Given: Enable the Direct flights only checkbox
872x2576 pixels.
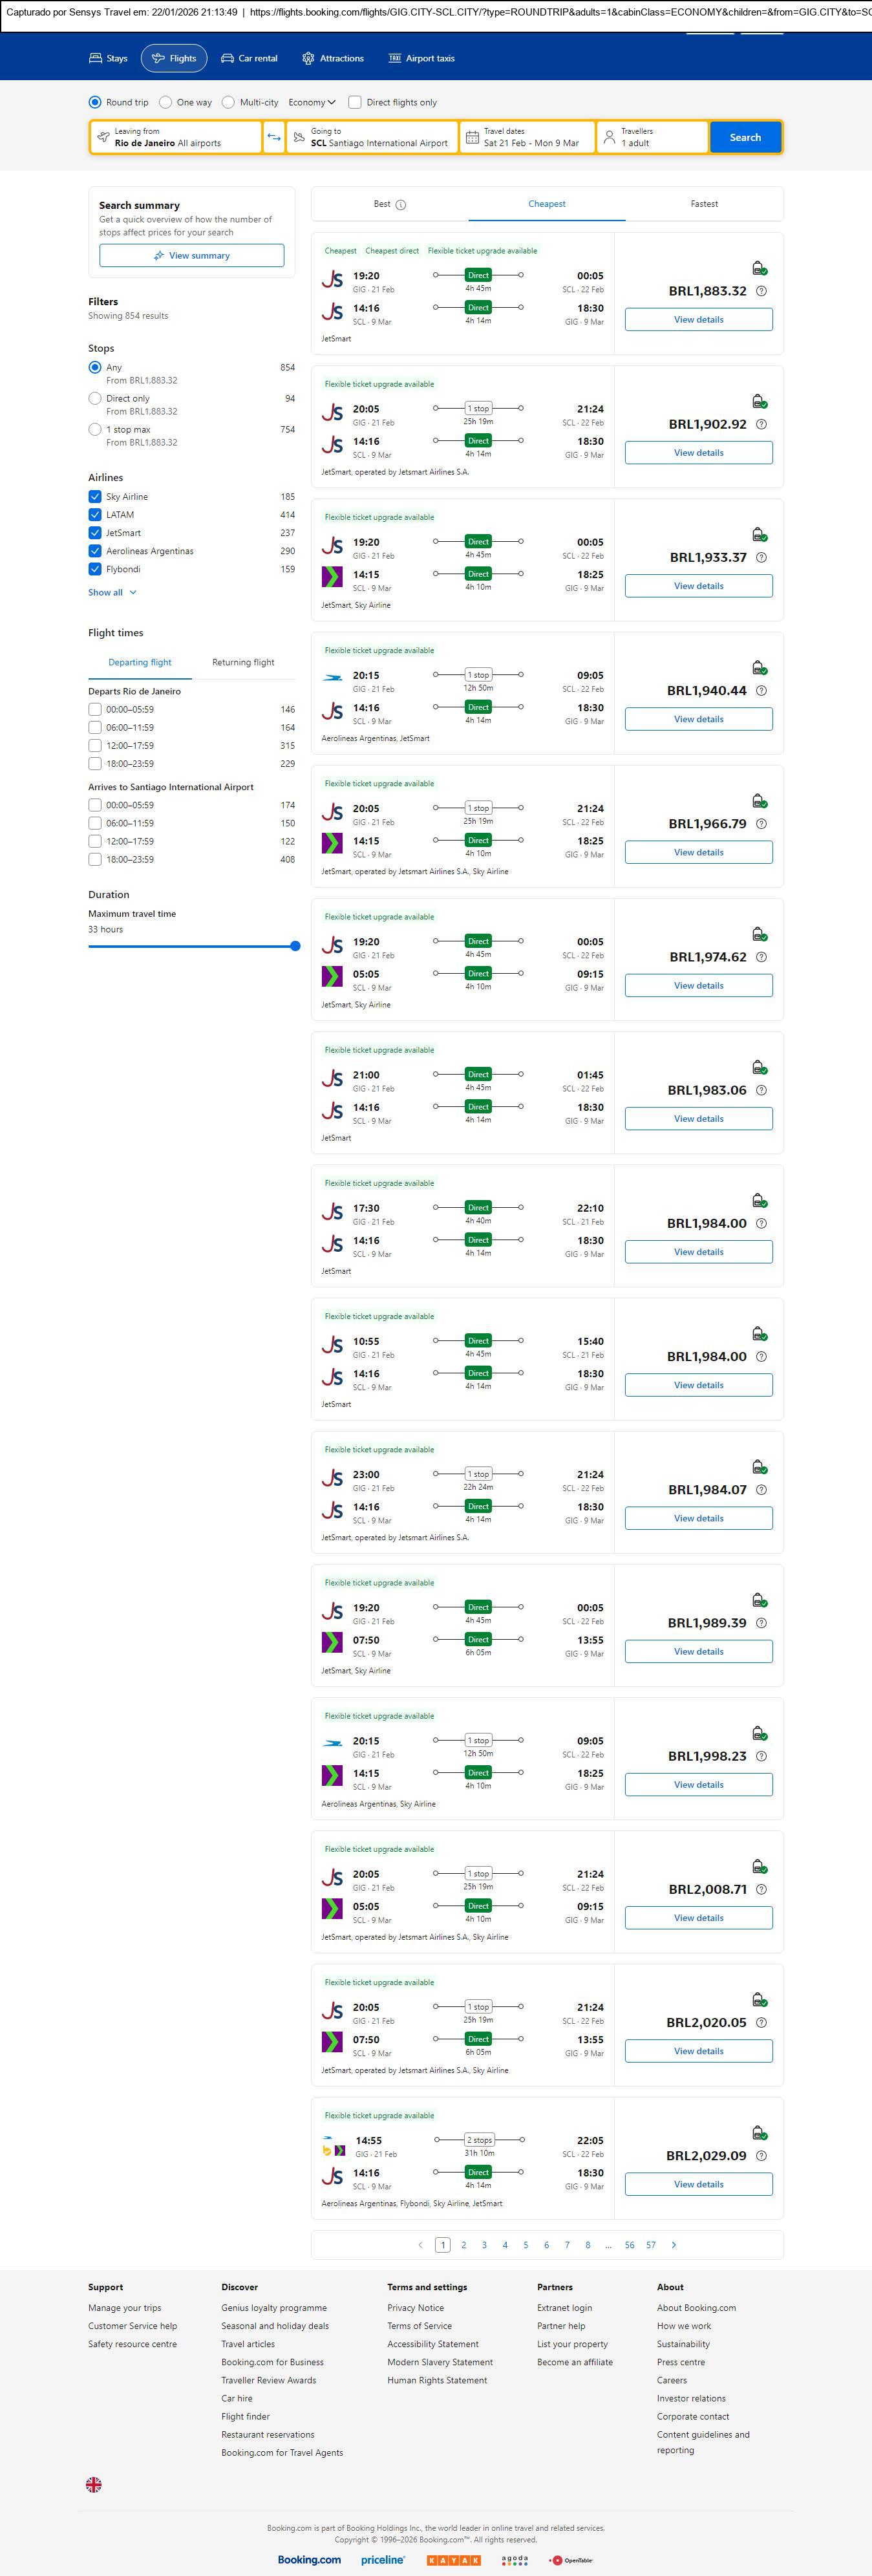Looking at the screenshot, I should [x=355, y=102].
